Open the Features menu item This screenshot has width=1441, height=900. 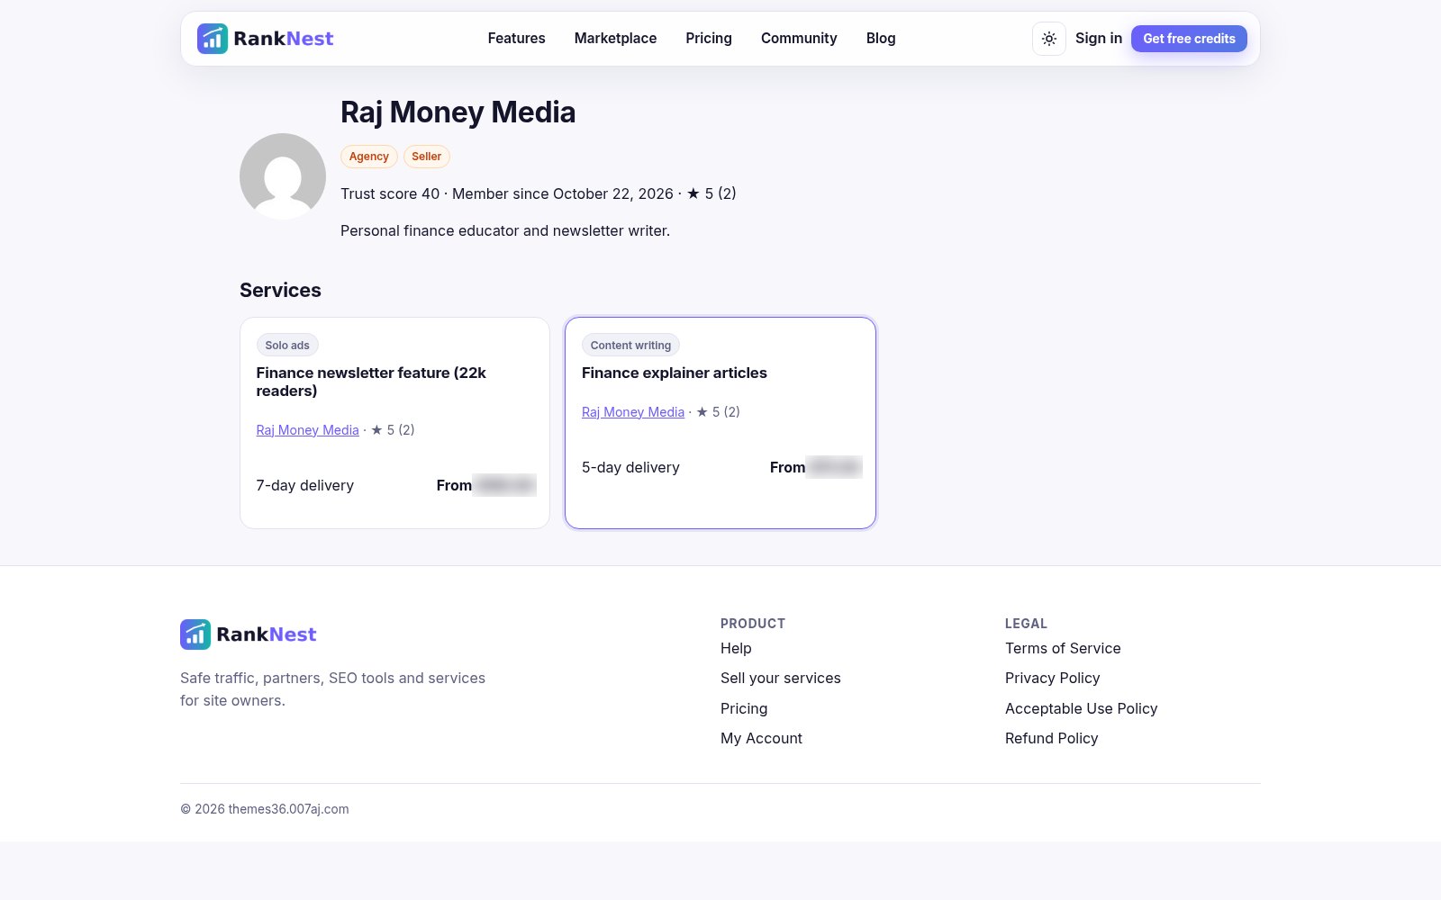516,39
